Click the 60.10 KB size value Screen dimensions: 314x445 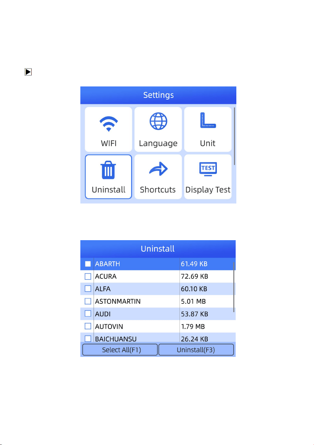tap(194, 289)
